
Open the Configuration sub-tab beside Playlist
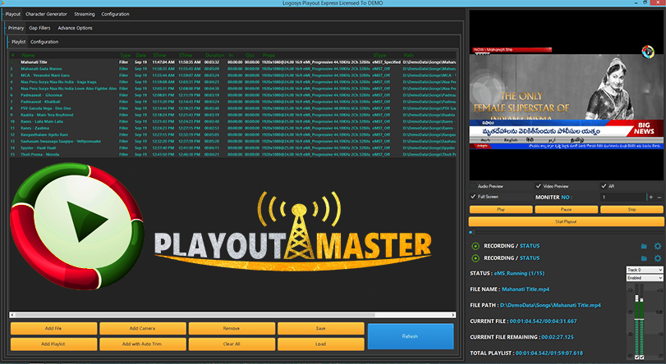coord(44,42)
